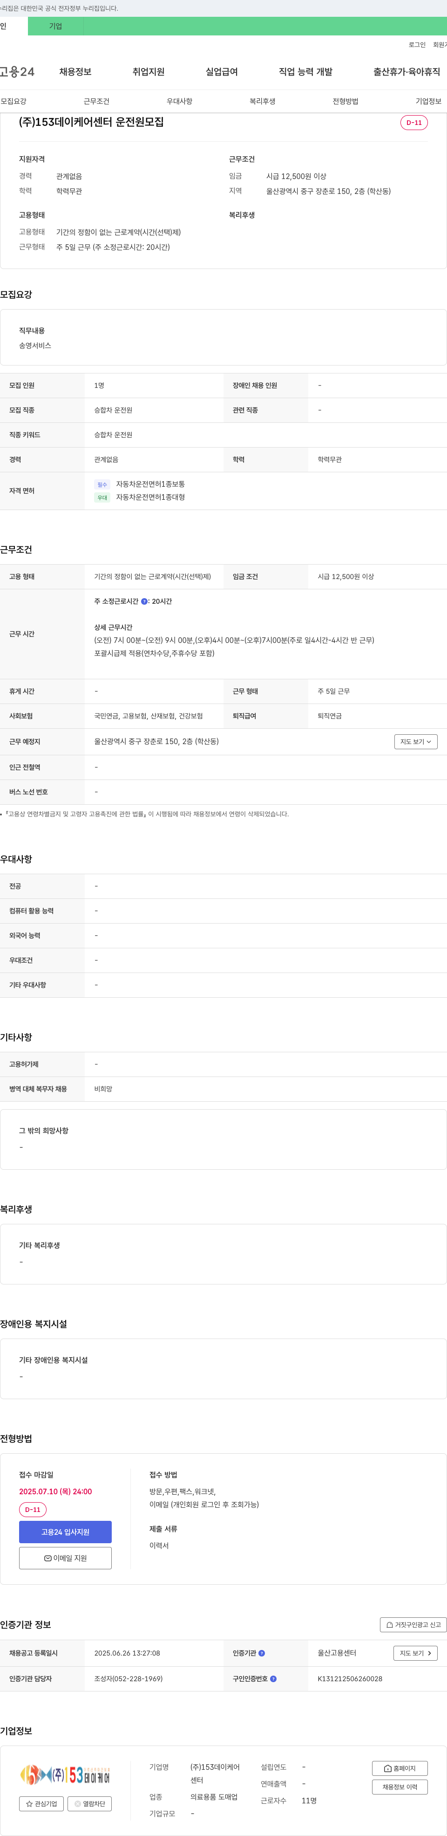Viewport: 447px width, 1836px height.
Task: Click the 로그인 link
Action: click(417, 45)
